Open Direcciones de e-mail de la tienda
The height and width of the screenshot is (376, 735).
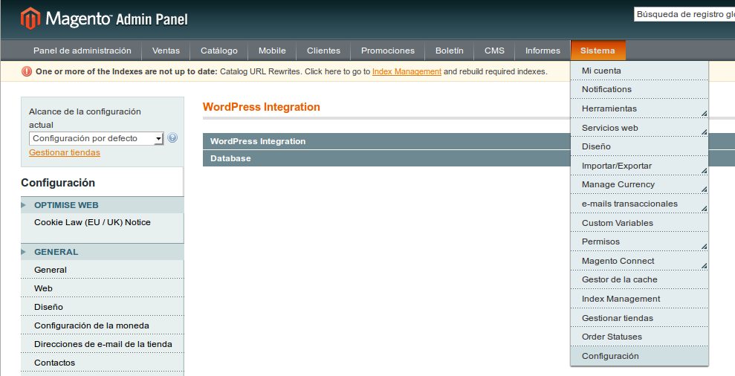coord(103,344)
